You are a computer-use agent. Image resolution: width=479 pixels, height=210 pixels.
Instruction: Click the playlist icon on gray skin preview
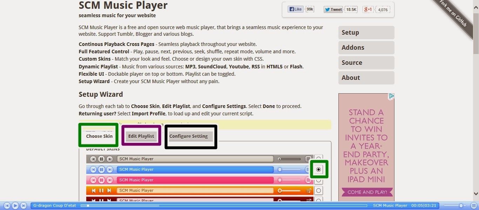coord(308,159)
